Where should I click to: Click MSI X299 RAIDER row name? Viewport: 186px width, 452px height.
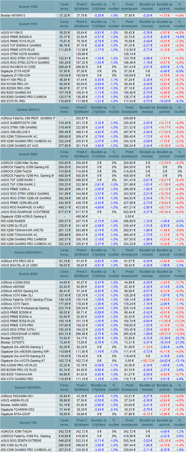[x=13, y=221]
